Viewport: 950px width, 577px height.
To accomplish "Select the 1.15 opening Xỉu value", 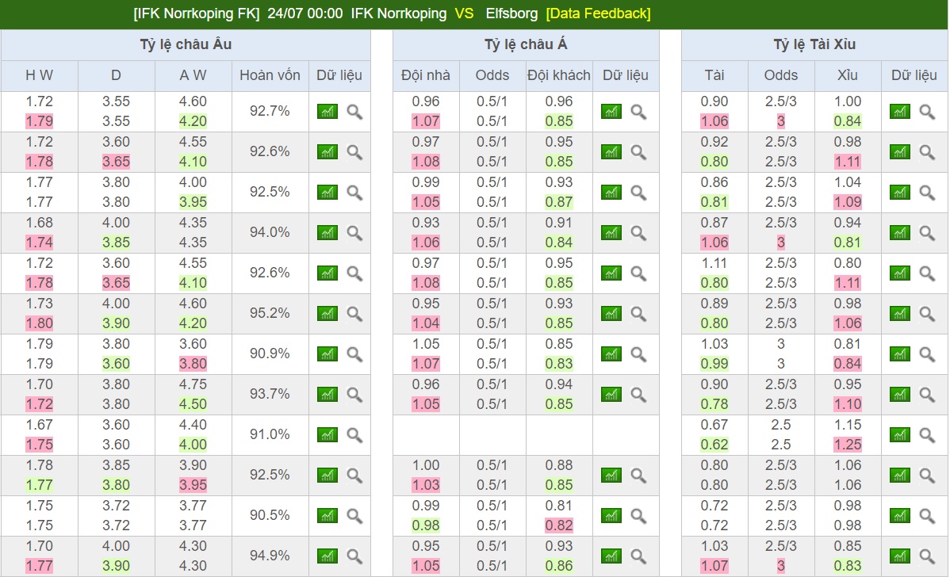I will tap(847, 425).
